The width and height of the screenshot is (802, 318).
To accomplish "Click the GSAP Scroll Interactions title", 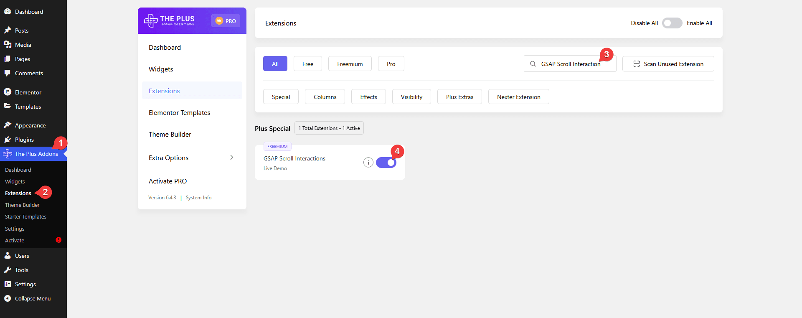I will click(294, 158).
